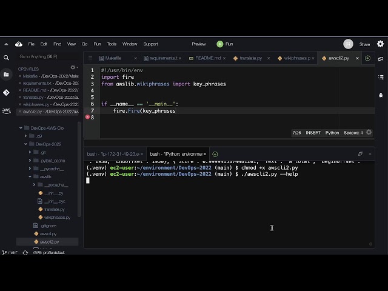Collapse the top menu bar arrow
This screenshot has height=291, width=388.
[x=6, y=44]
